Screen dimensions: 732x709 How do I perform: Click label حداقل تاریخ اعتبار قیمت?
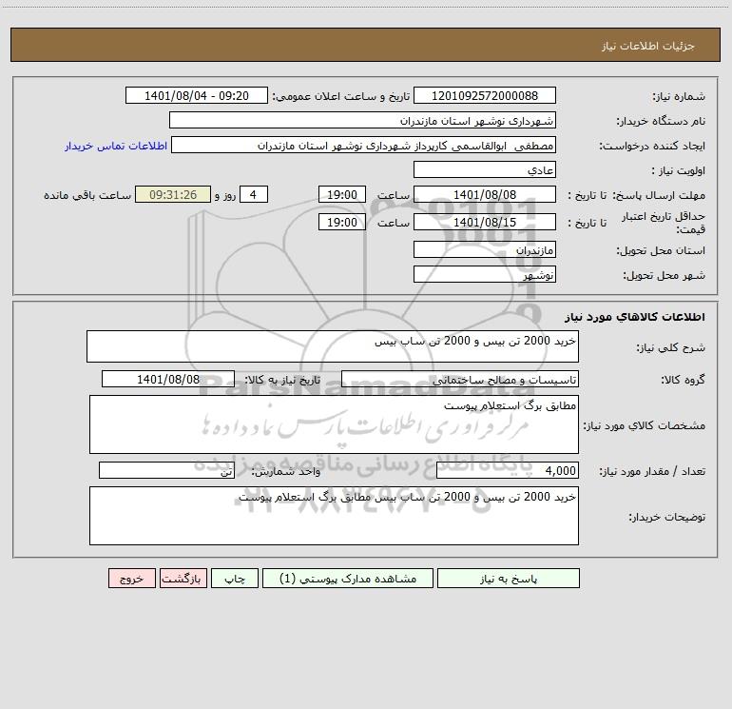(663, 223)
